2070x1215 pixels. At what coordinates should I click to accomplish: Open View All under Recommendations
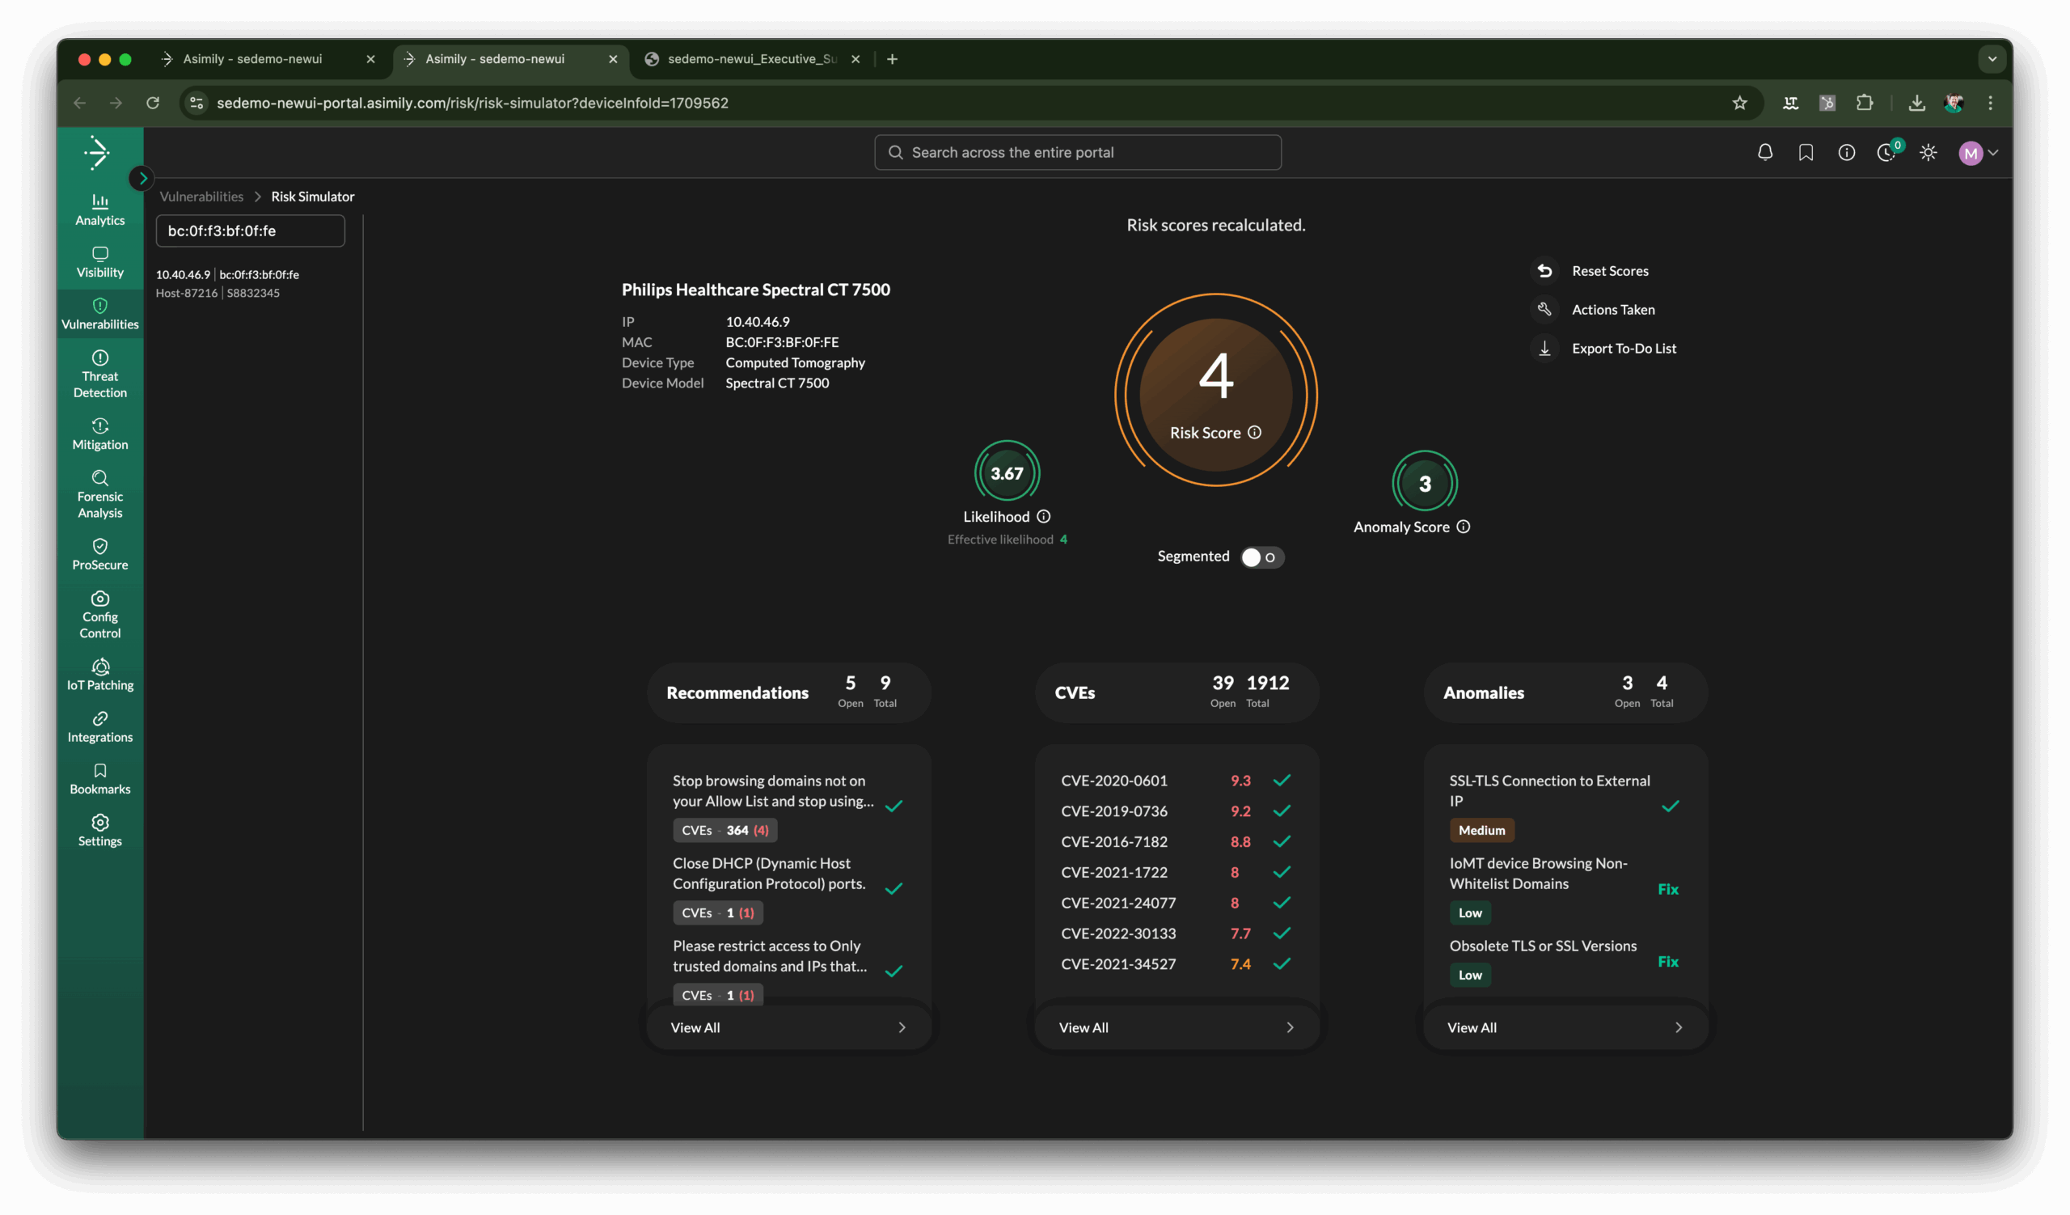(x=788, y=1027)
